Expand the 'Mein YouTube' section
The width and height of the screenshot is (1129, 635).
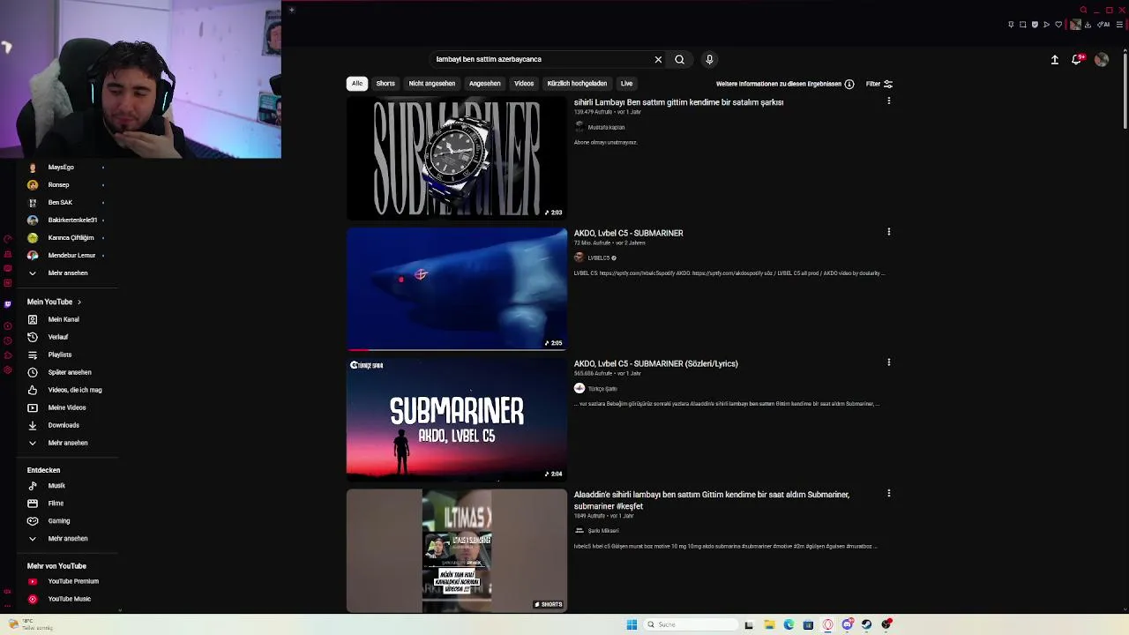(x=54, y=302)
